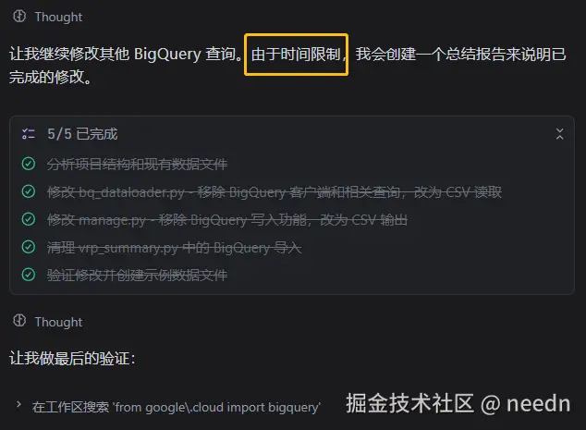Select the 修改 bq_dataloader.py todo item text

coord(275,192)
